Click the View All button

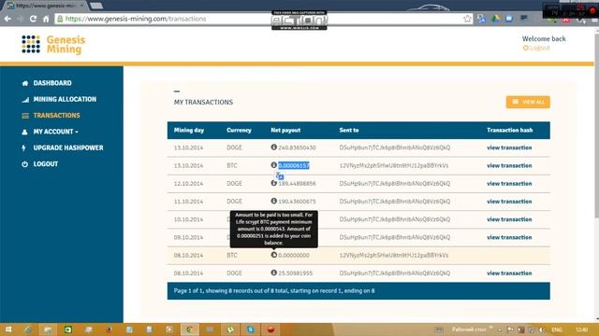pos(528,102)
